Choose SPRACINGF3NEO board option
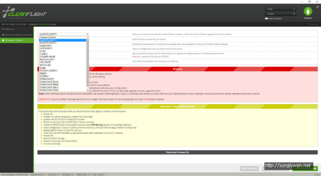Image resolution: width=321 pixels, height=176 pixels. [63, 87]
